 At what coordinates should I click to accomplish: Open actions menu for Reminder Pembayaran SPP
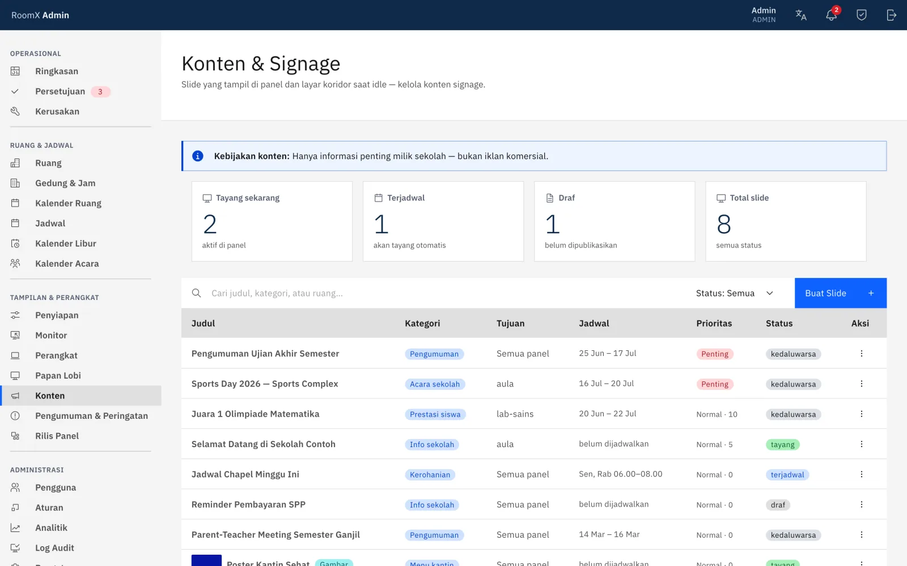pos(862,504)
